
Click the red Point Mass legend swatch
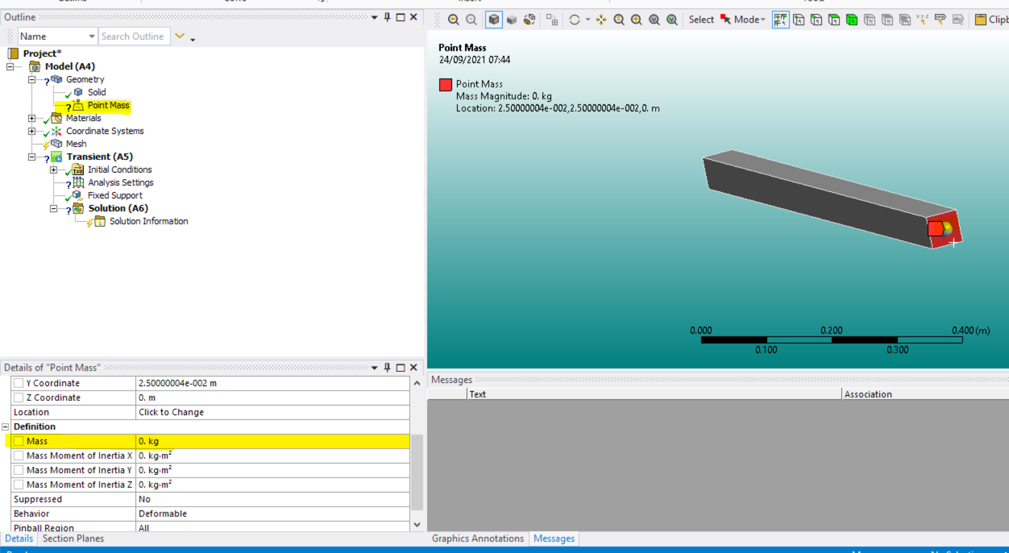click(446, 84)
